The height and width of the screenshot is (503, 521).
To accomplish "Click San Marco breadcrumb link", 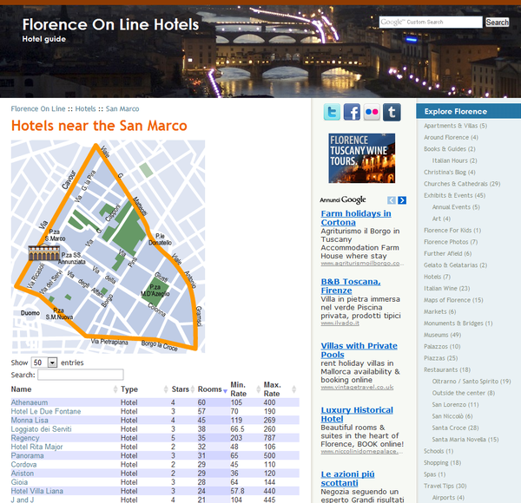I will [x=122, y=108].
